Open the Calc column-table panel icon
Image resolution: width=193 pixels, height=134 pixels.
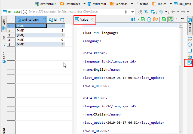[190, 57]
